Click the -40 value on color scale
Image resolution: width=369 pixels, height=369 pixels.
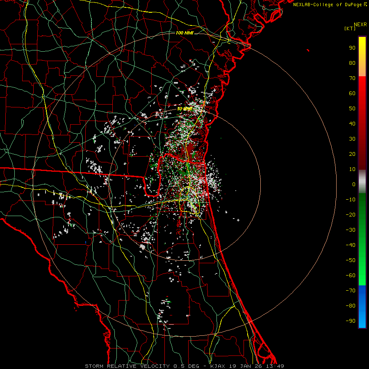351,245
